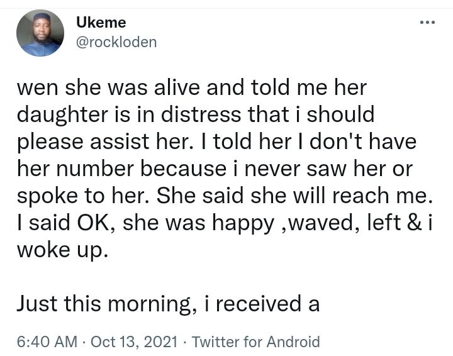Click the 'Just this morning, i received a' line

[168, 304]
